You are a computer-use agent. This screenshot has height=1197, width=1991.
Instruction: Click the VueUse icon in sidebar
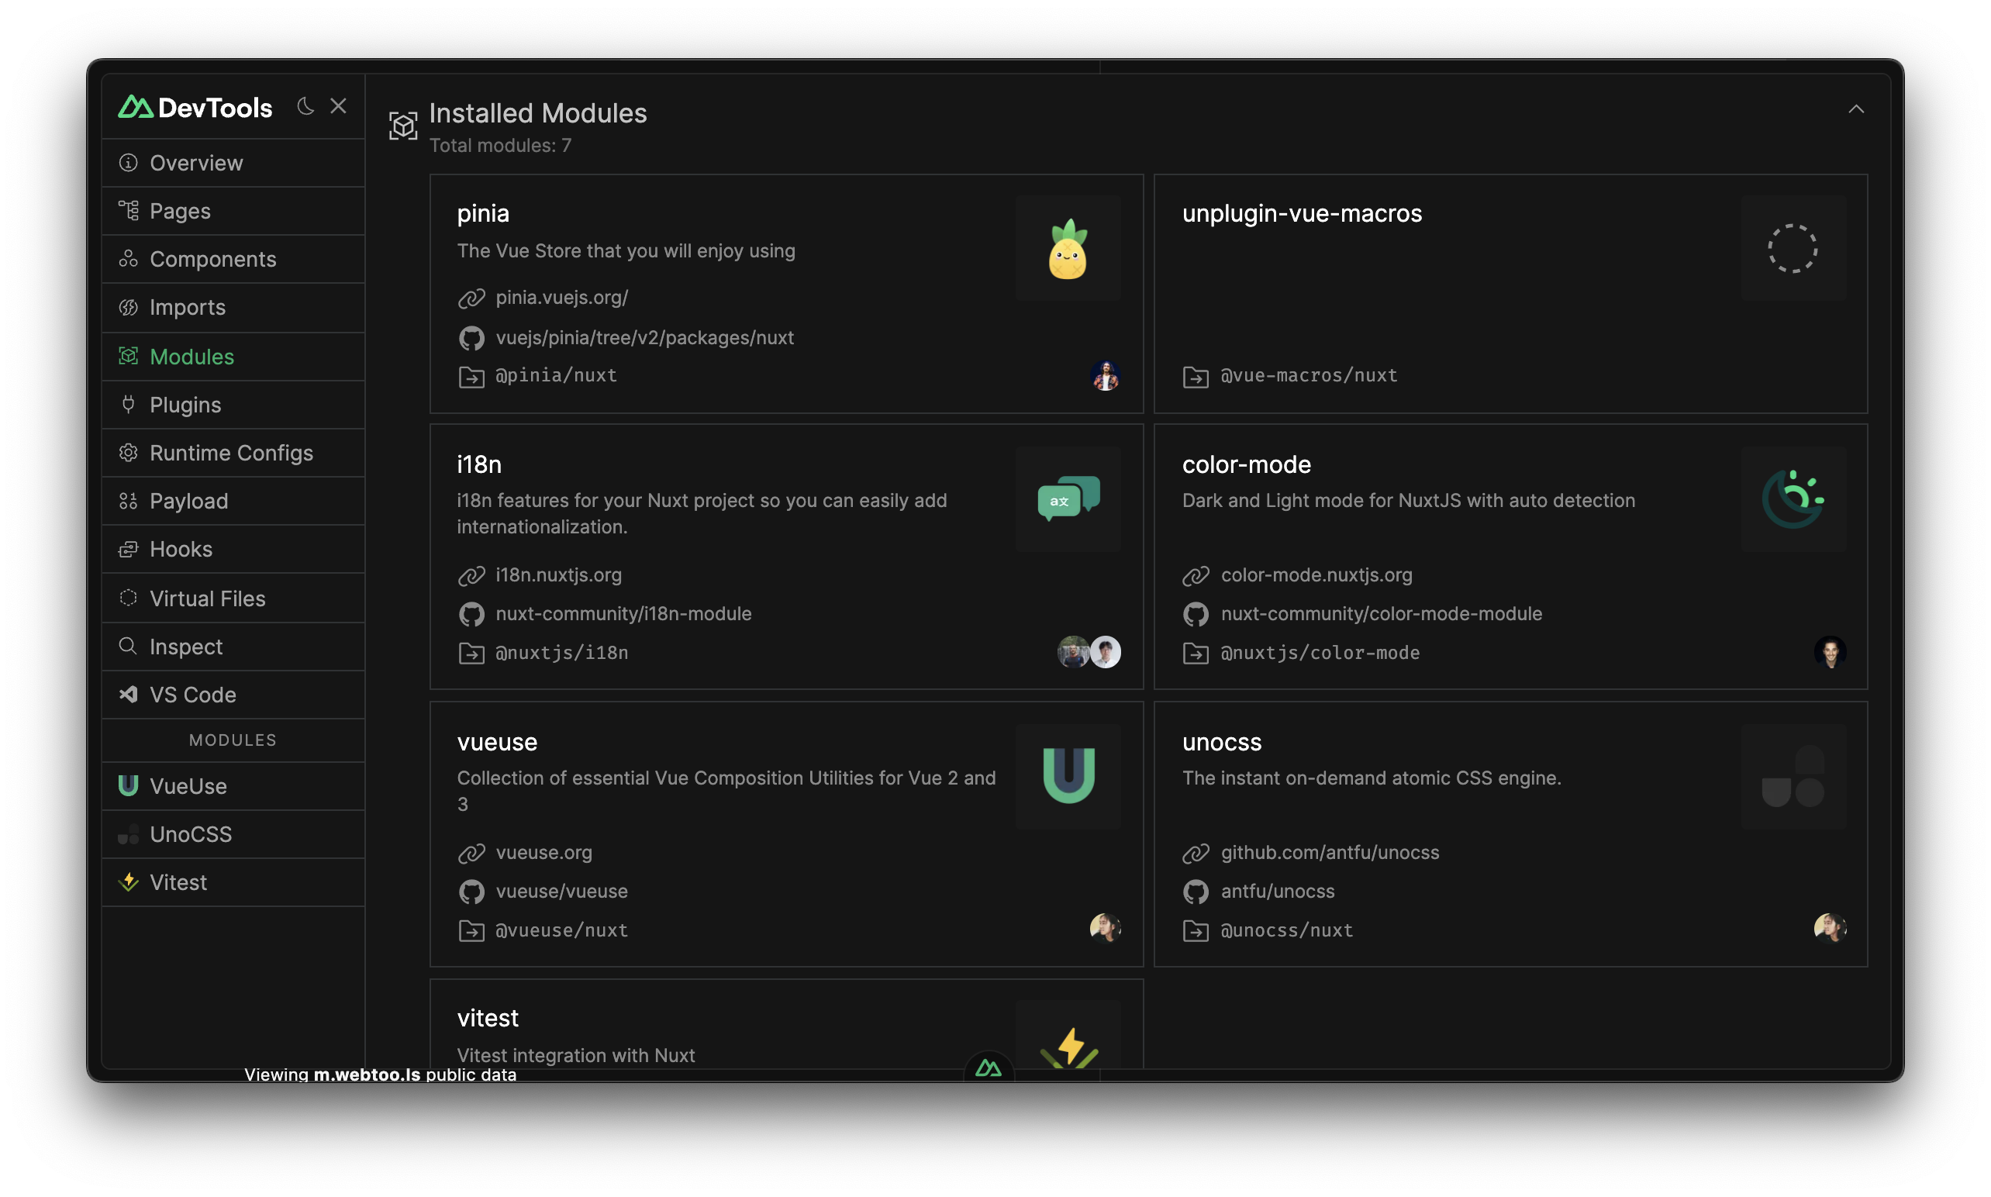pyautogui.click(x=128, y=785)
